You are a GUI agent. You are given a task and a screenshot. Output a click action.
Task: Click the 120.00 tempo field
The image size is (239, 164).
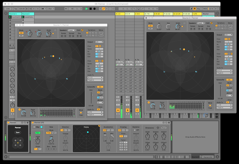[22, 9]
